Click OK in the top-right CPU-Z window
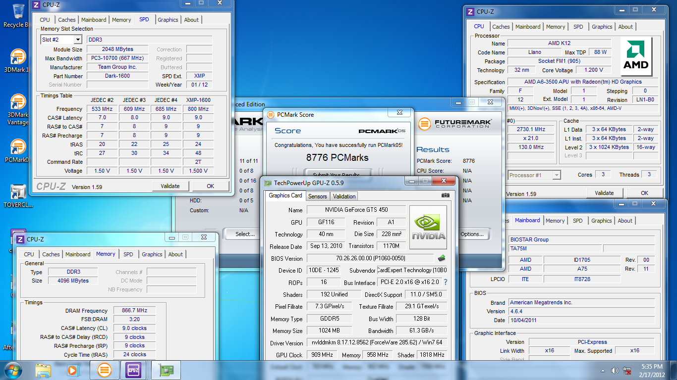This screenshot has width=677, height=380. [644, 193]
